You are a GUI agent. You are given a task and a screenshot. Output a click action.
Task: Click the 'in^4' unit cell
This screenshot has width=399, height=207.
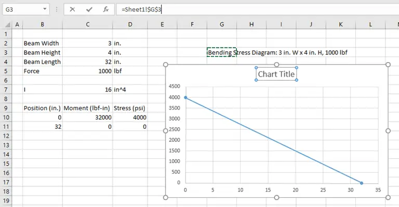pos(130,90)
